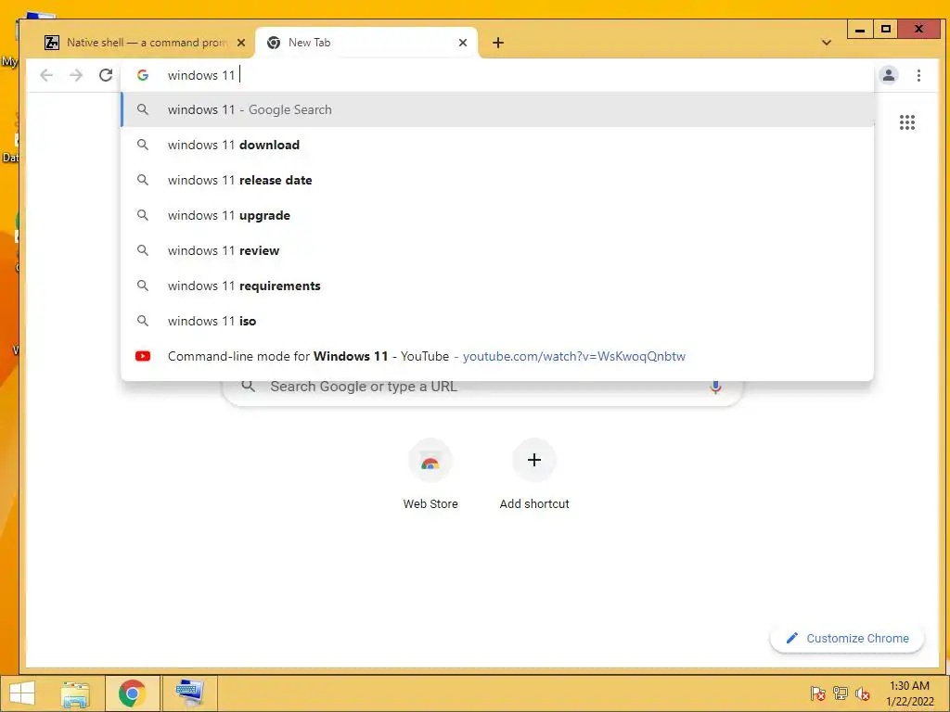The height and width of the screenshot is (712, 950).
Task: Open Chrome three-dot menu
Action: tap(918, 75)
